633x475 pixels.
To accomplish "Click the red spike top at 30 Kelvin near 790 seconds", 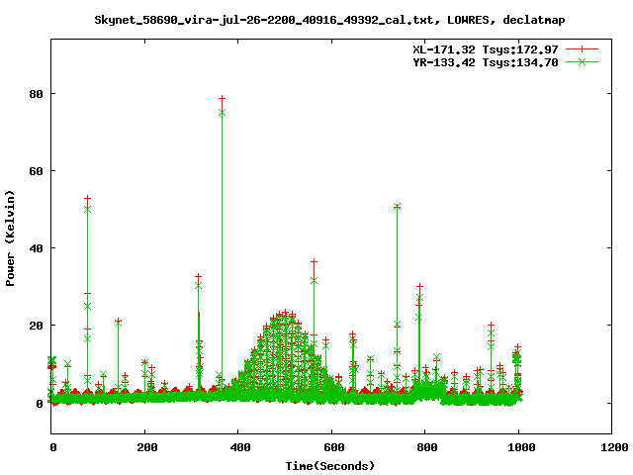I will pos(419,287).
